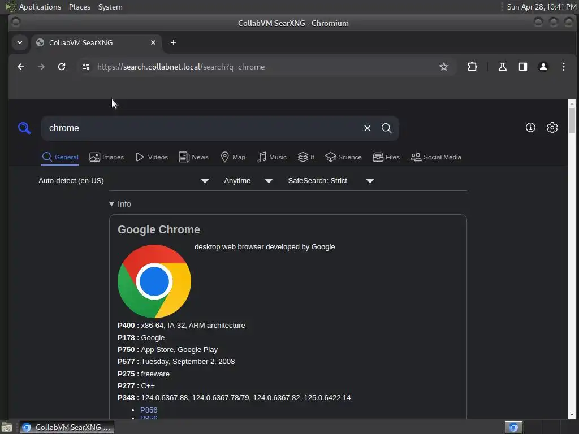Switch to It category
Image resolution: width=579 pixels, height=434 pixels.
(x=306, y=157)
